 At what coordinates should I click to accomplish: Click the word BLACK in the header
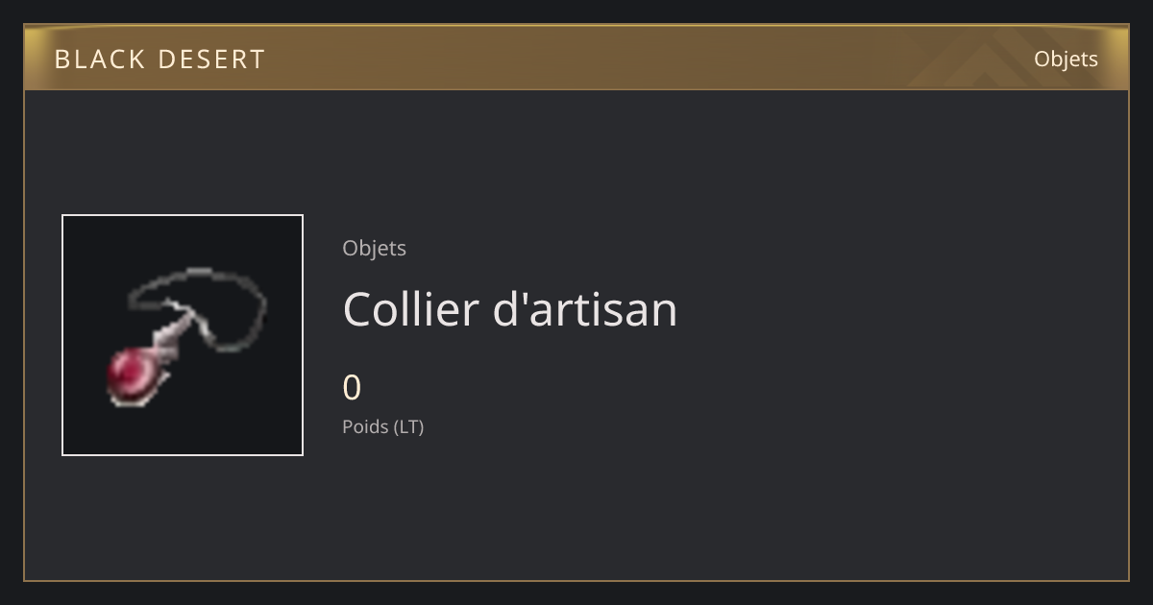96,60
